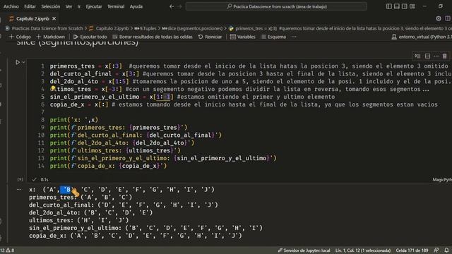Minimize the VS Code window

pyautogui.click(x=424, y=6)
